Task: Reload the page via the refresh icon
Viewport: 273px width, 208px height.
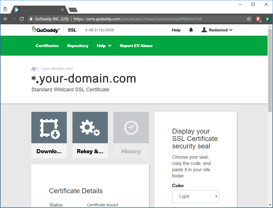Action: pyautogui.click(x=22, y=19)
